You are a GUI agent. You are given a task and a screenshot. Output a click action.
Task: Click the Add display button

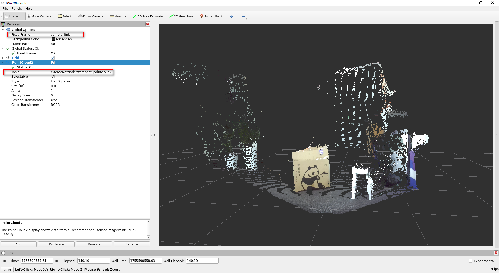18,244
